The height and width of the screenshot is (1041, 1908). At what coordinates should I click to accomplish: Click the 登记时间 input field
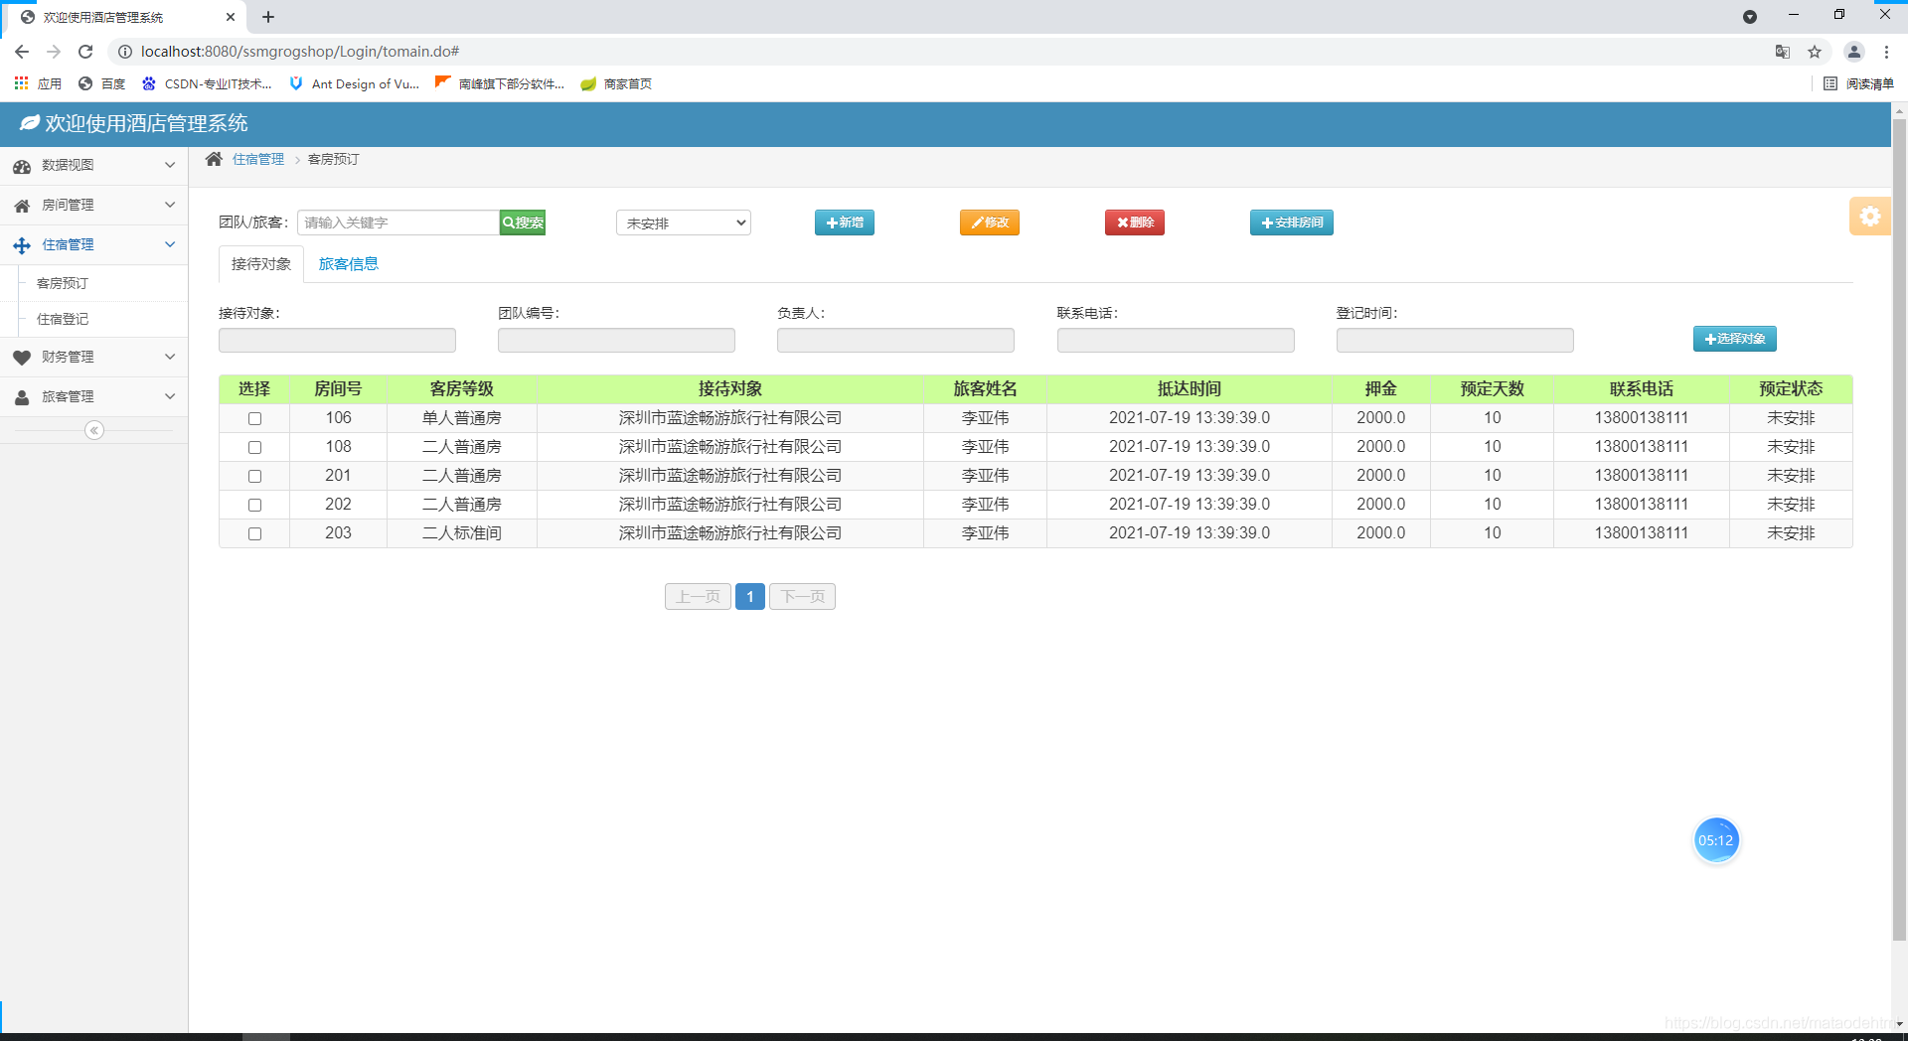click(x=1455, y=341)
